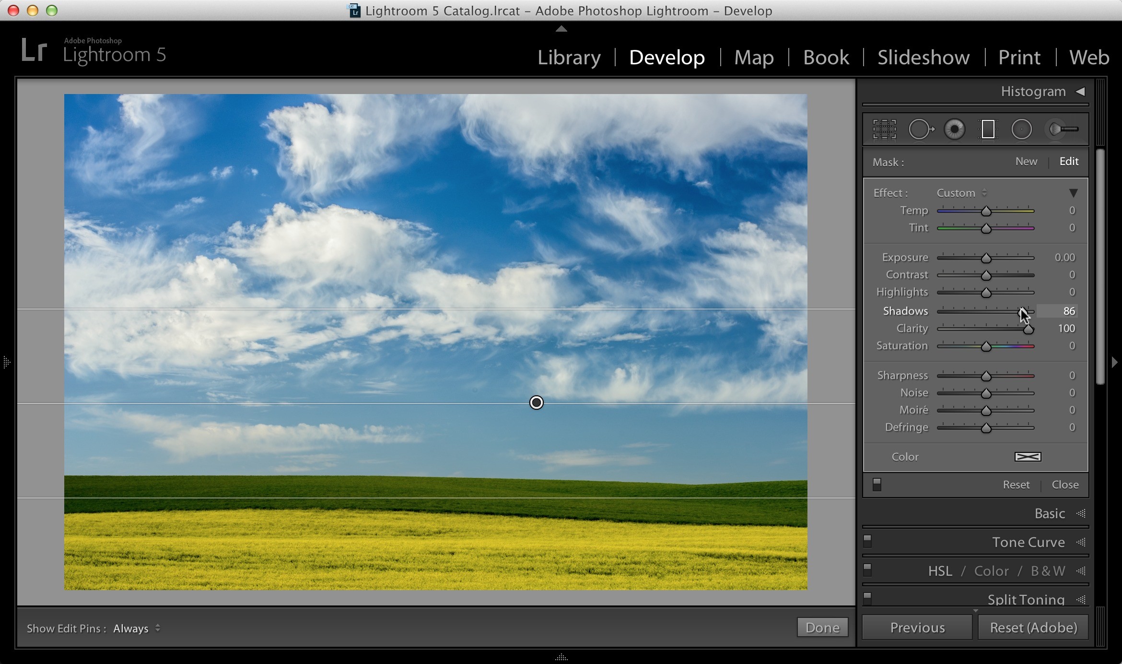Screen dimensions: 1122x664
Task: Click the Lr logo identity plate
Action: click(x=34, y=50)
